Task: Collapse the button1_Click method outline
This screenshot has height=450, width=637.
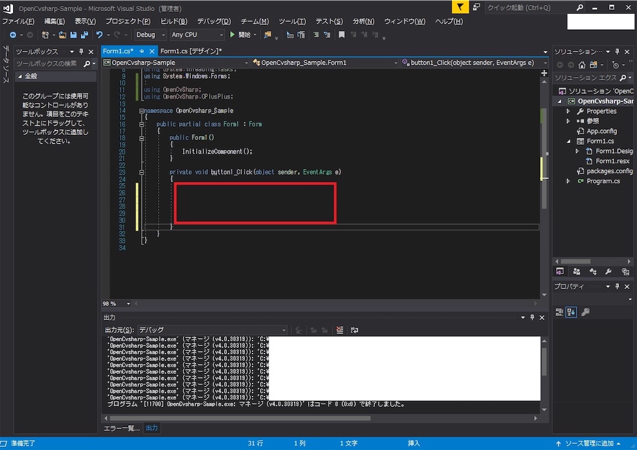Action: (x=141, y=172)
